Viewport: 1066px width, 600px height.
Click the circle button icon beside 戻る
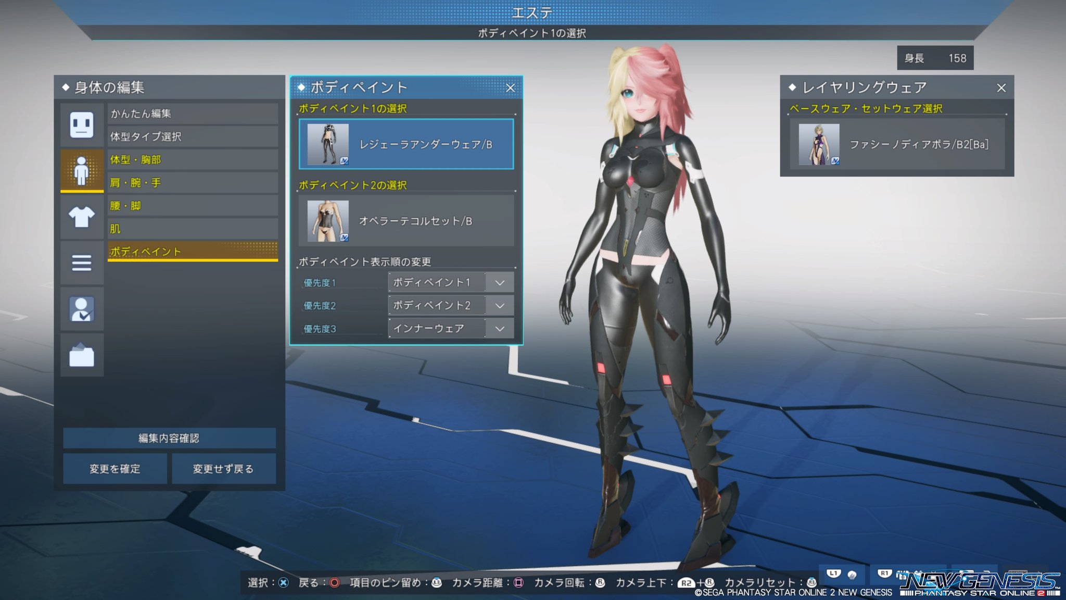[x=335, y=583]
